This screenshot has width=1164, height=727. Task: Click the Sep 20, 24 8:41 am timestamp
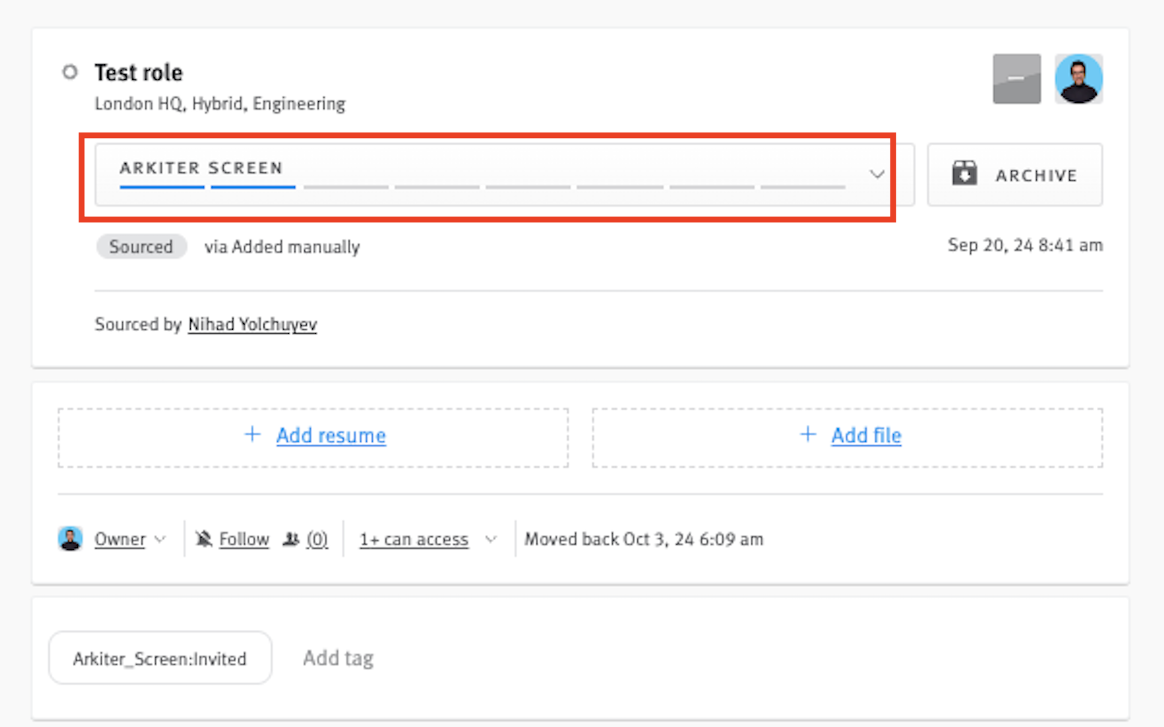point(1025,245)
